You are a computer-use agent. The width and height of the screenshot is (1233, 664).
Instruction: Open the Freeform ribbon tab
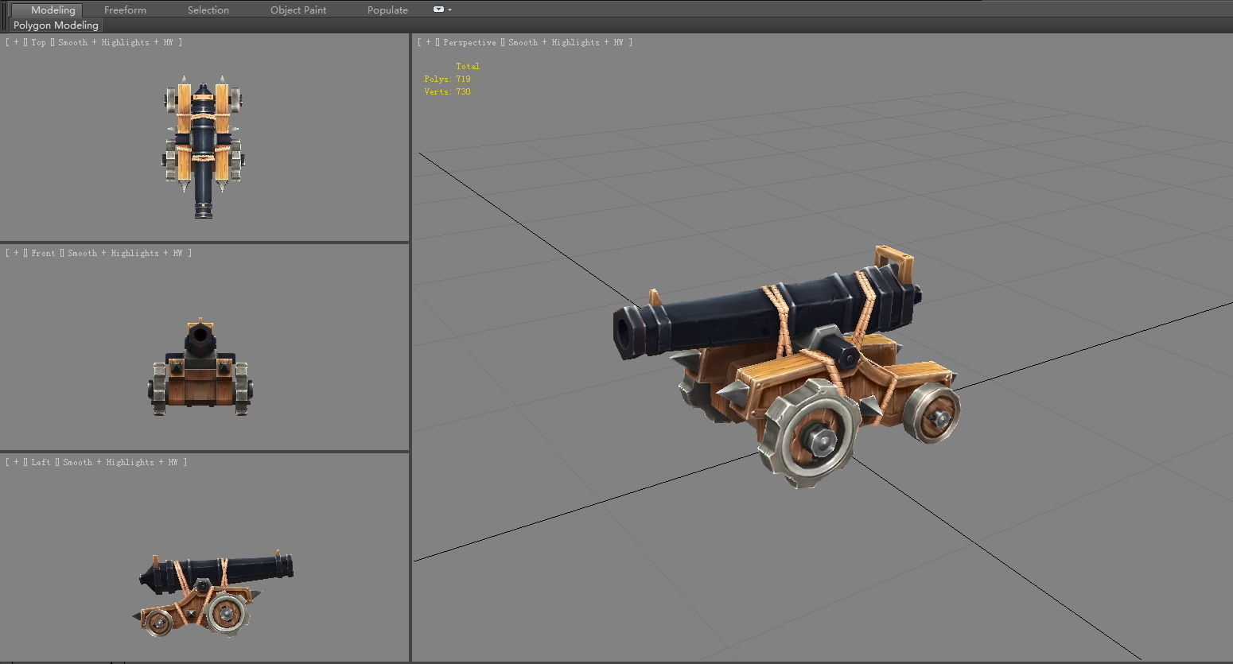[x=125, y=10]
